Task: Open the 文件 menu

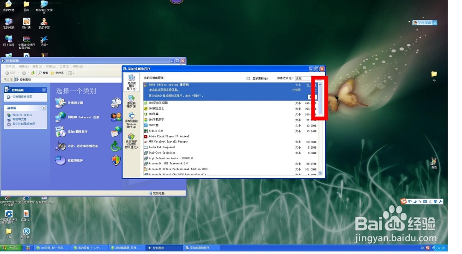Action: click(10, 67)
